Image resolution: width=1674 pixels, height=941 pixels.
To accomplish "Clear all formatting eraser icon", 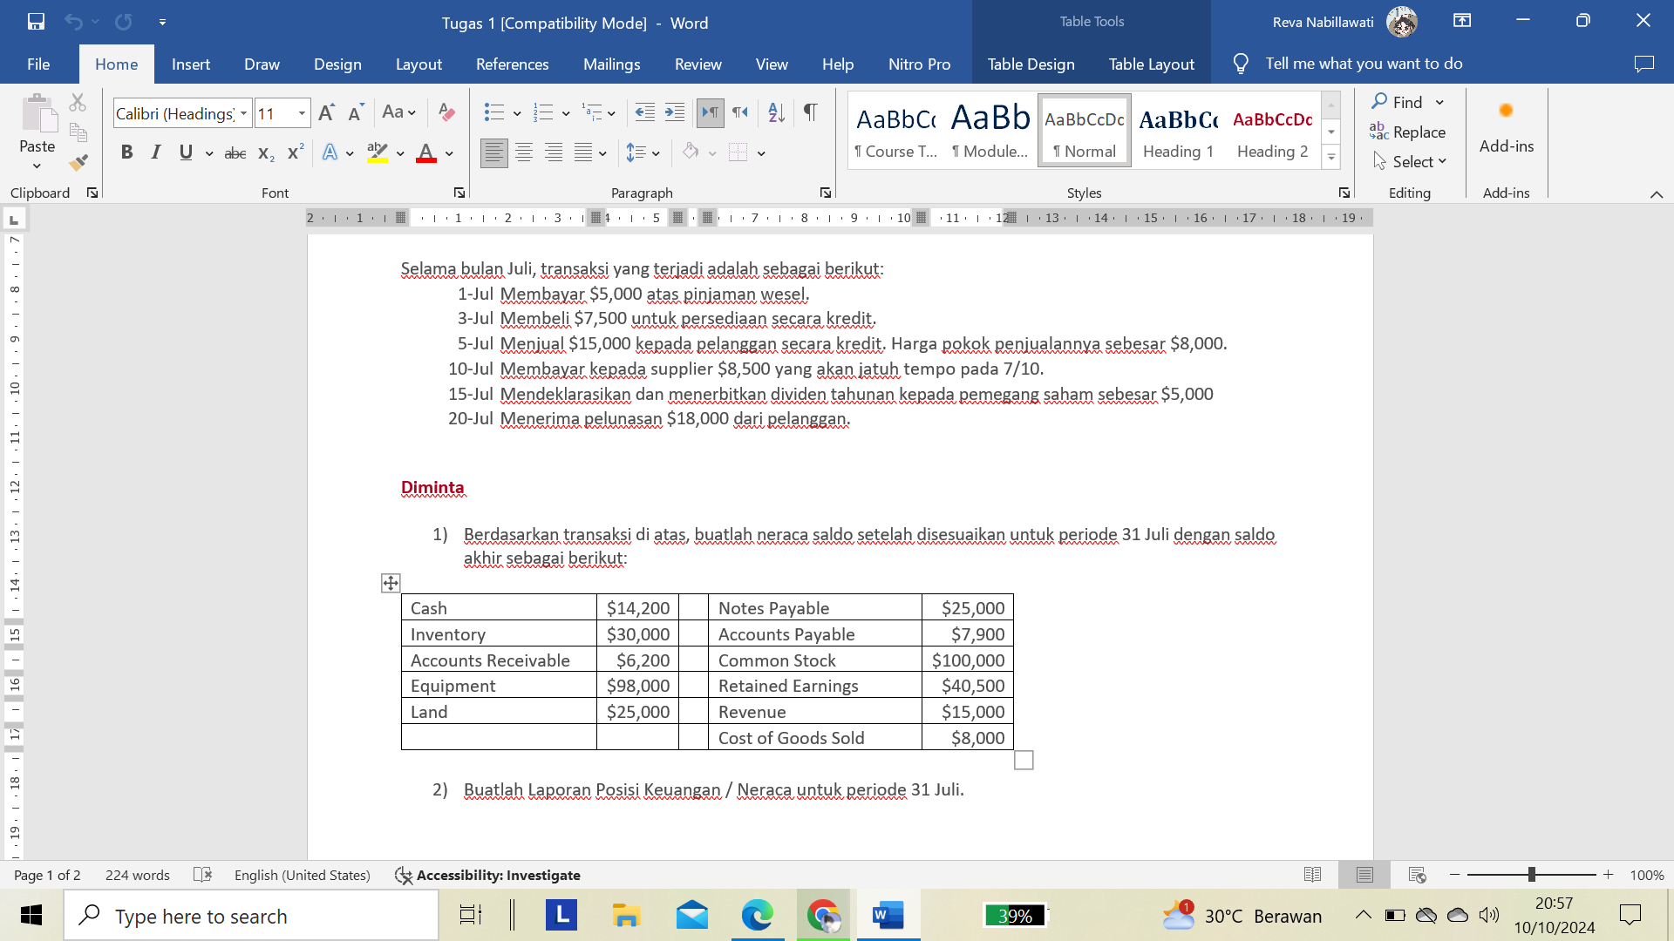I will point(446,113).
